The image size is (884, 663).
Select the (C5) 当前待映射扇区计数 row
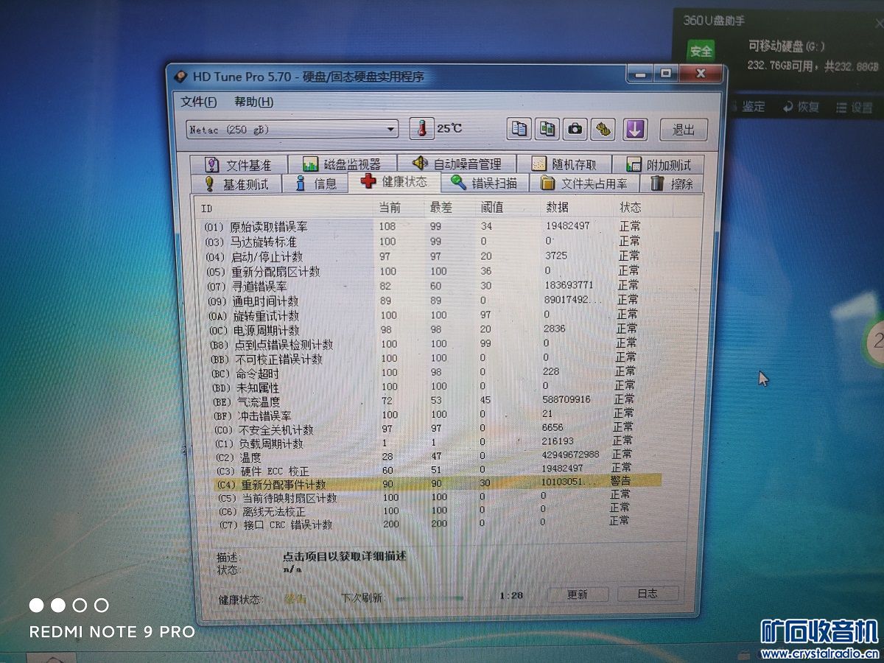point(424,497)
